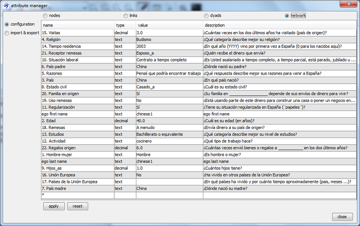This screenshot has width=360, height=226.
Task: Sort by the description column header
Action: click(x=279, y=25)
